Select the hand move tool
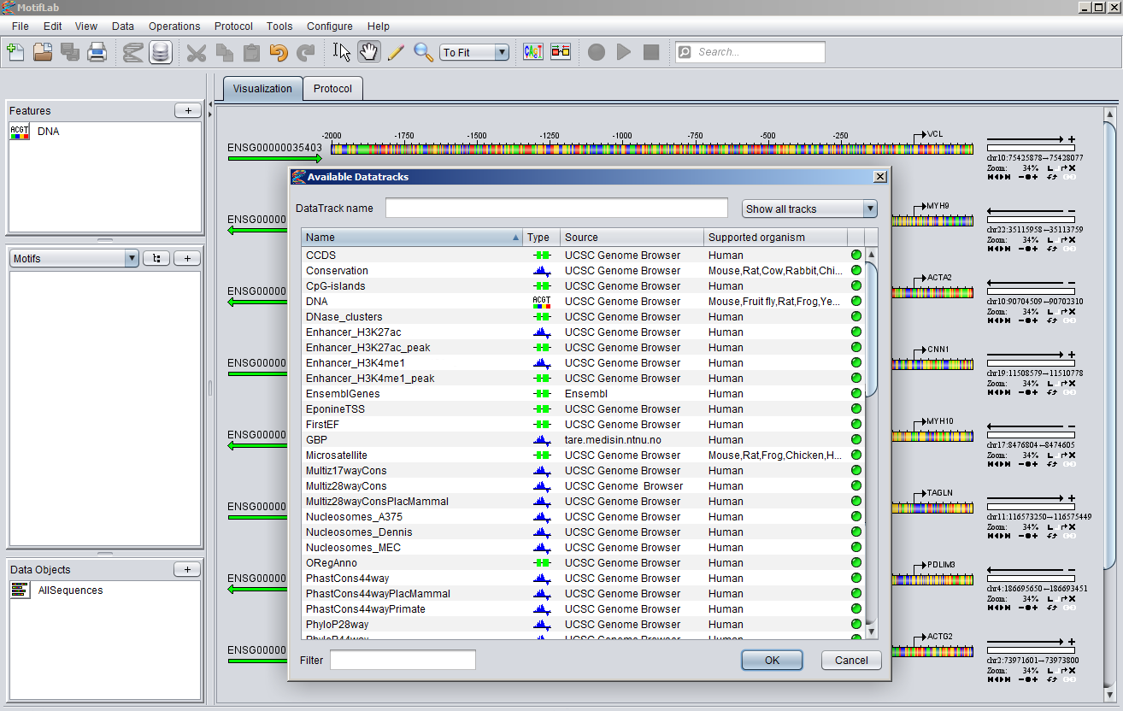Image resolution: width=1123 pixels, height=711 pixels. pyautogui.click(x=369, y=52)
